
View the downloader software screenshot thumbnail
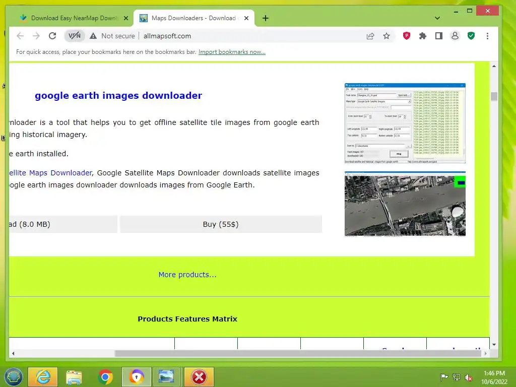coord(405,123)
